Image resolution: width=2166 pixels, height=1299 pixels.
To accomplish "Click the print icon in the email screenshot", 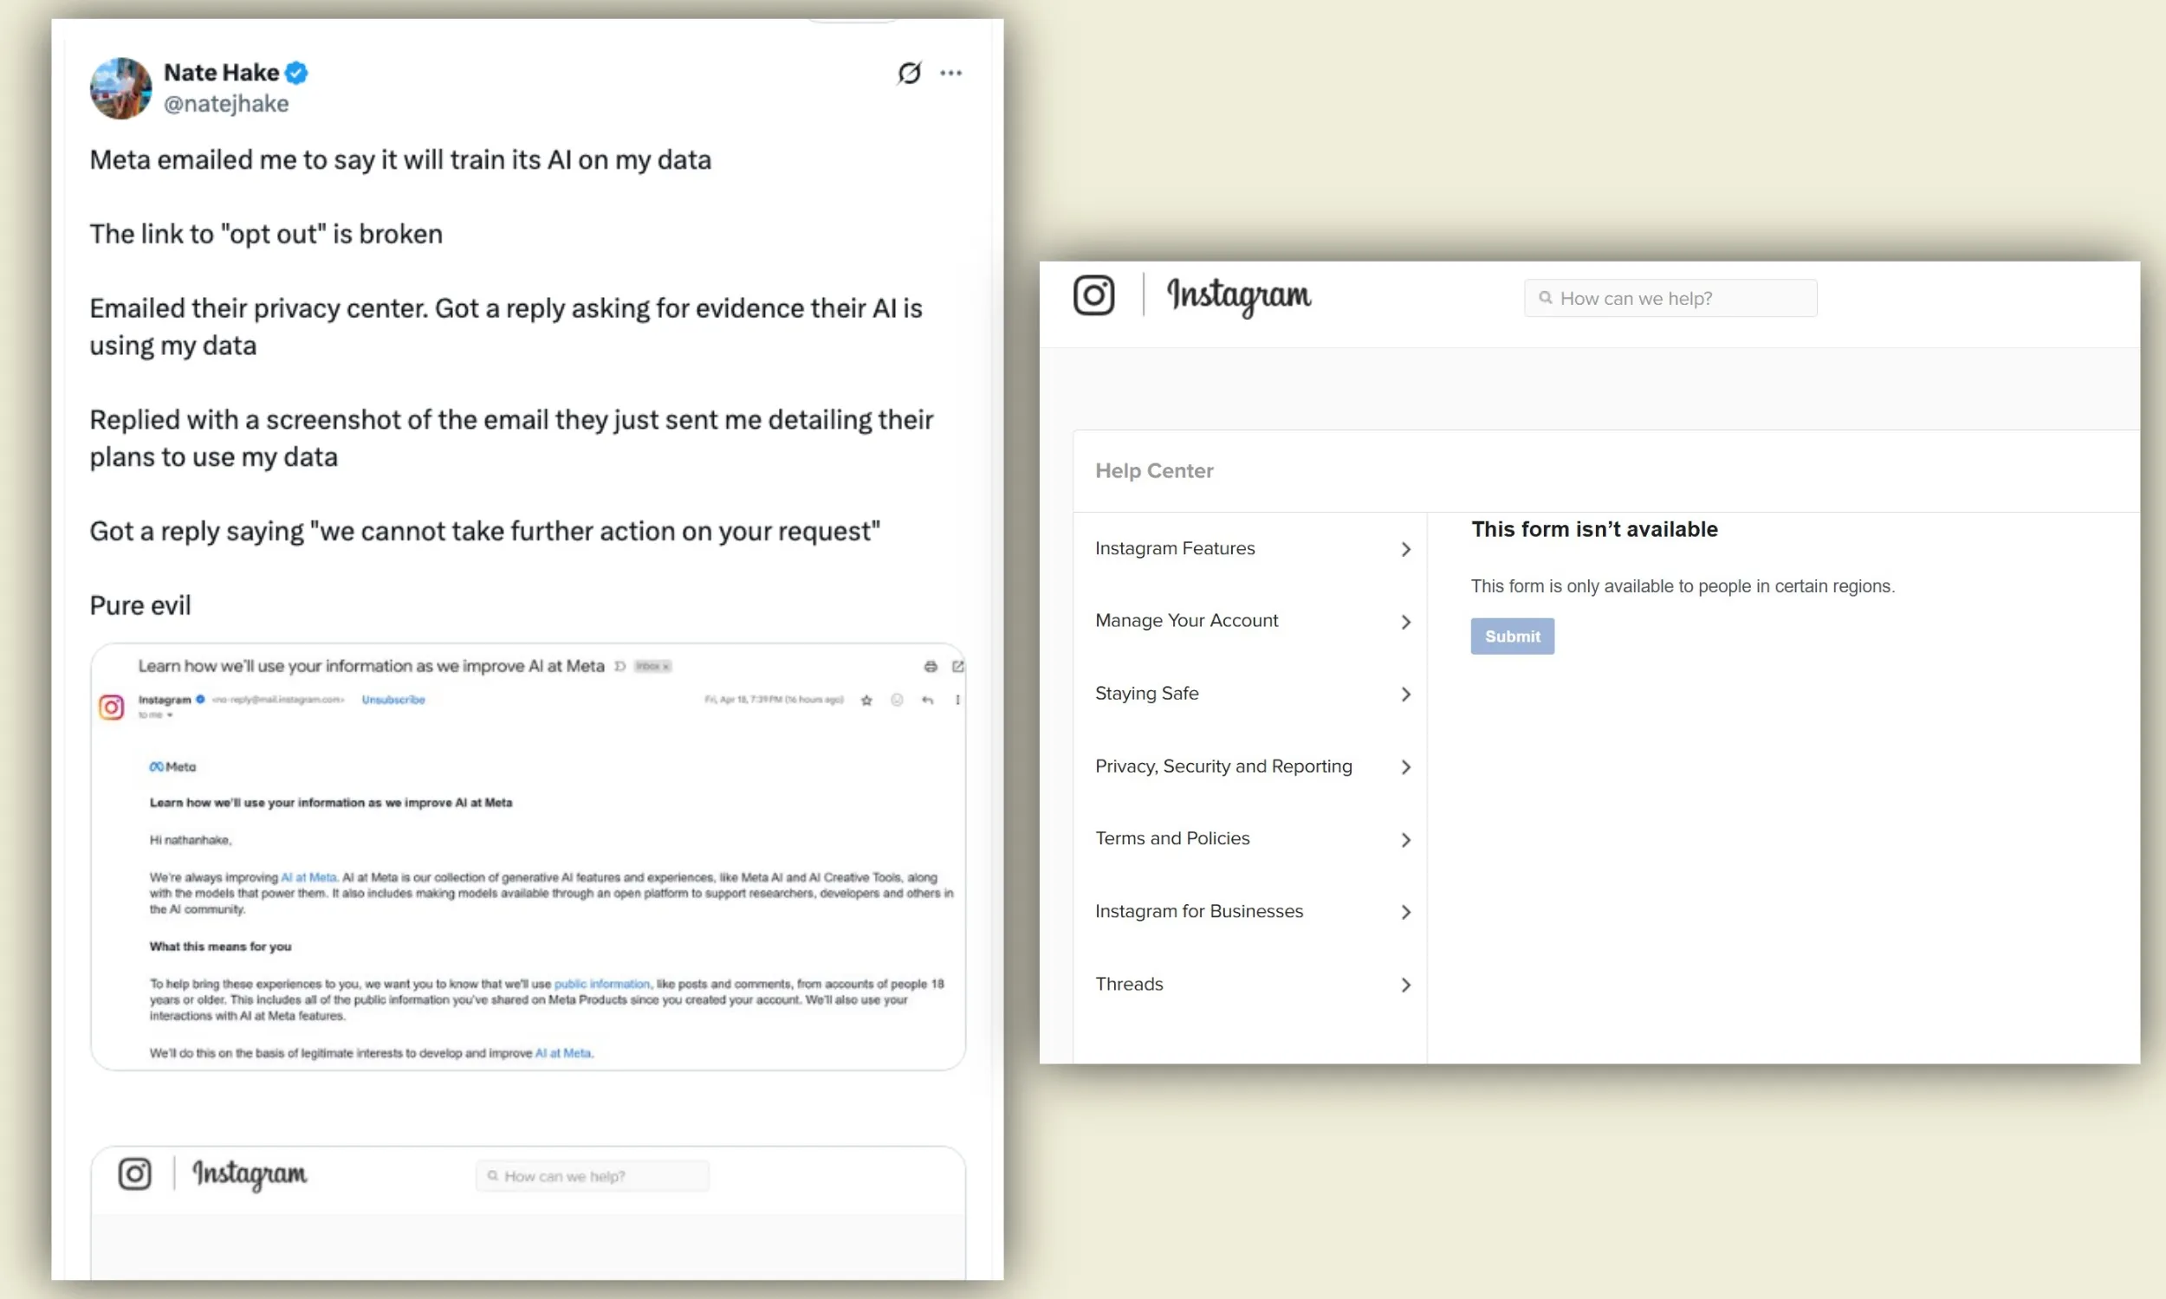I will pyautogui.click(x=930, y=667).
